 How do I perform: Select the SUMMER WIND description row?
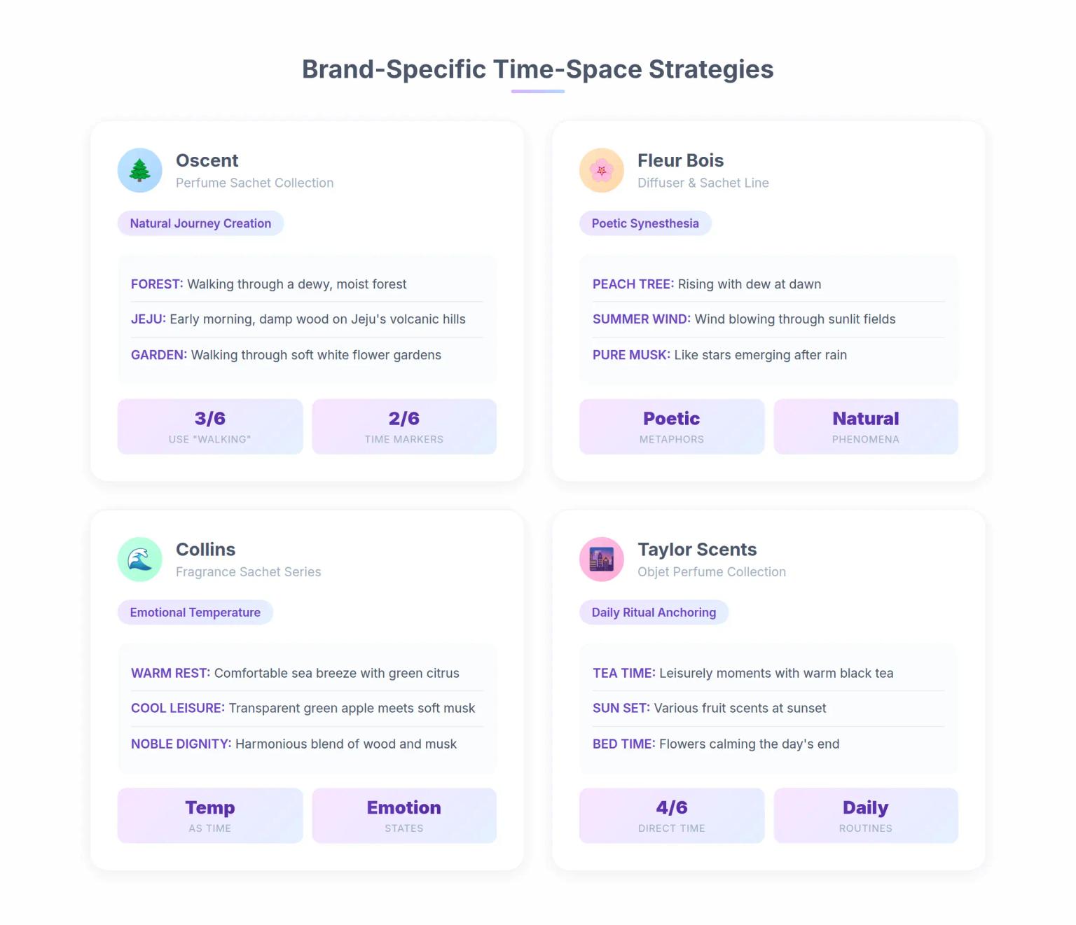pyautogui.click(x=744, y=319)
